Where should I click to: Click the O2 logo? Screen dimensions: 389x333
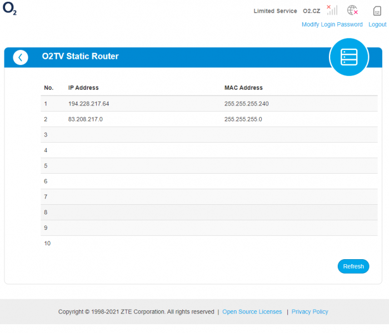[x=9, y=8]
